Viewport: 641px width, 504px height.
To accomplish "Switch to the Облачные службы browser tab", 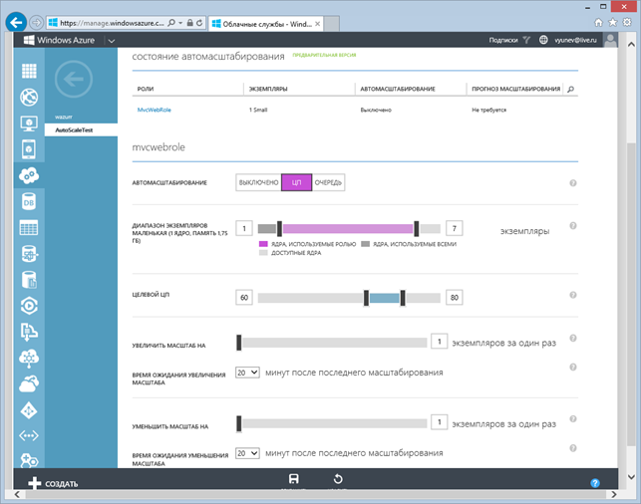I will (x=266, y=24).
